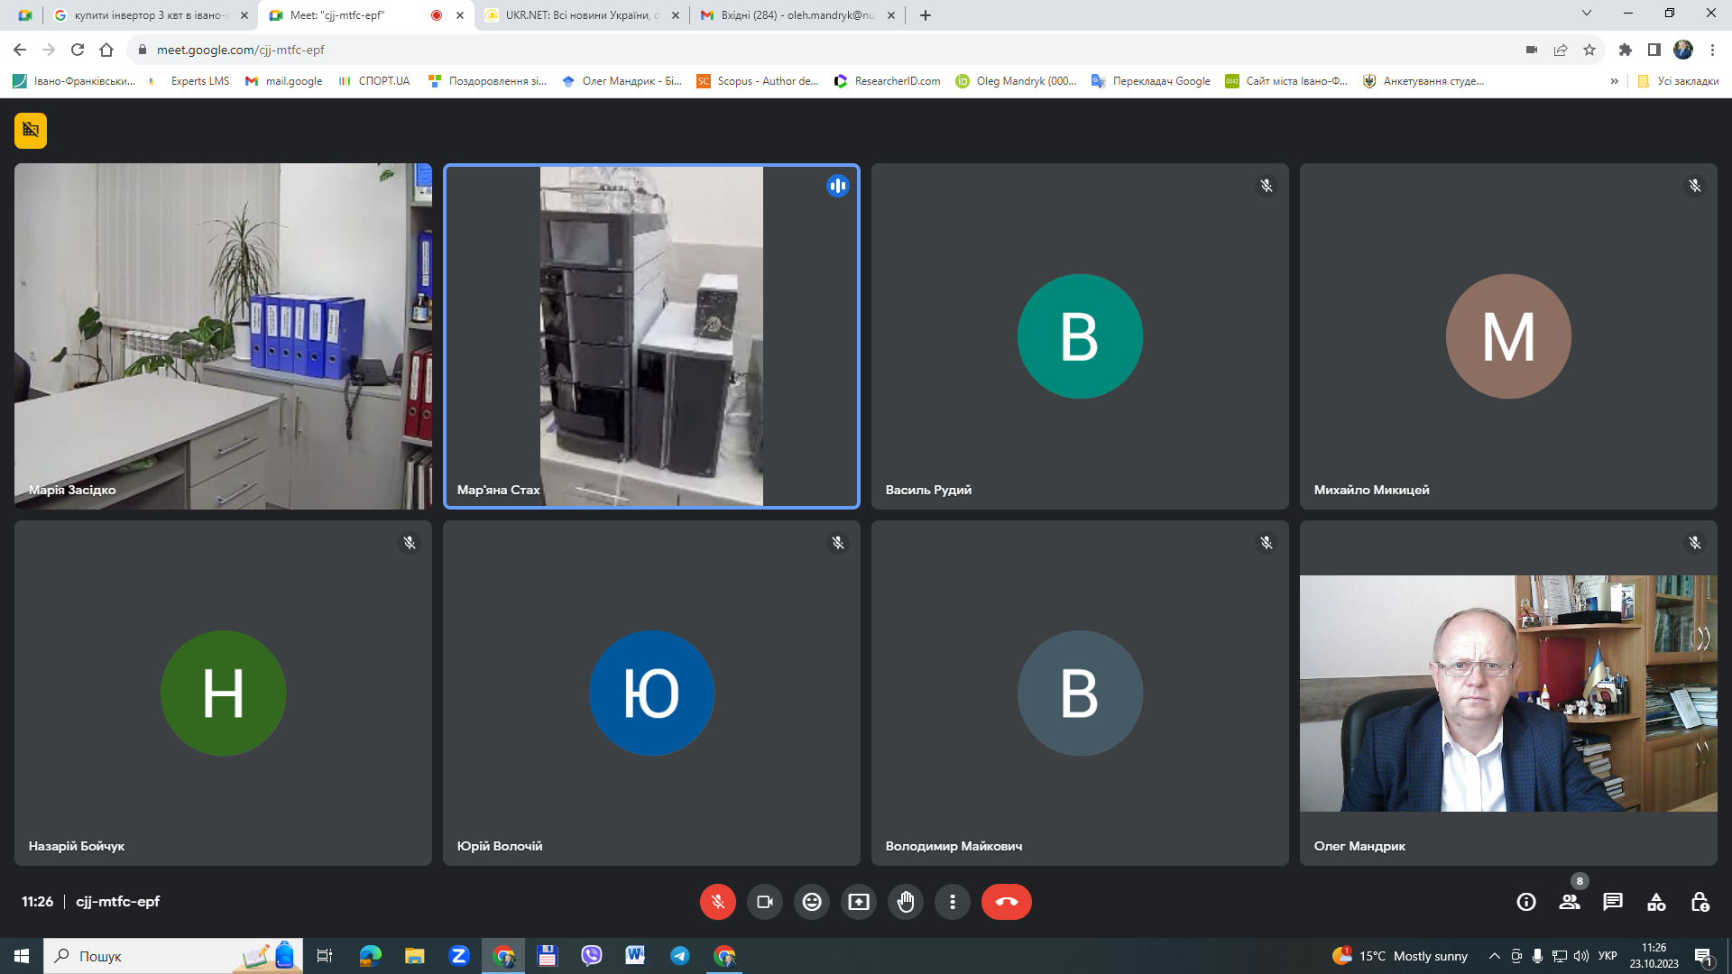Switch to the Gmail inbox tab

(x=794, y=15)
